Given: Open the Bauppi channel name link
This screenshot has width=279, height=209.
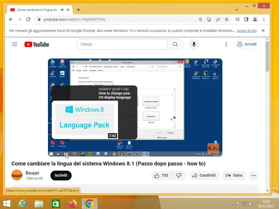Looking at the screenshot, I should [32, 173].
